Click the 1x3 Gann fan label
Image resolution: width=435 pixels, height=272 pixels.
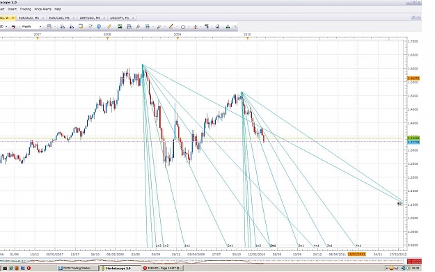[x=159, y=246]
